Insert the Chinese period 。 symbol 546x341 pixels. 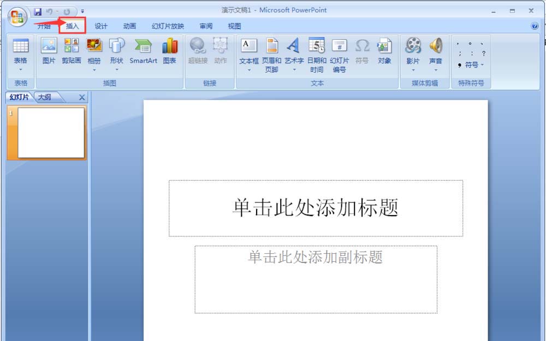click(x=470, y=44)
